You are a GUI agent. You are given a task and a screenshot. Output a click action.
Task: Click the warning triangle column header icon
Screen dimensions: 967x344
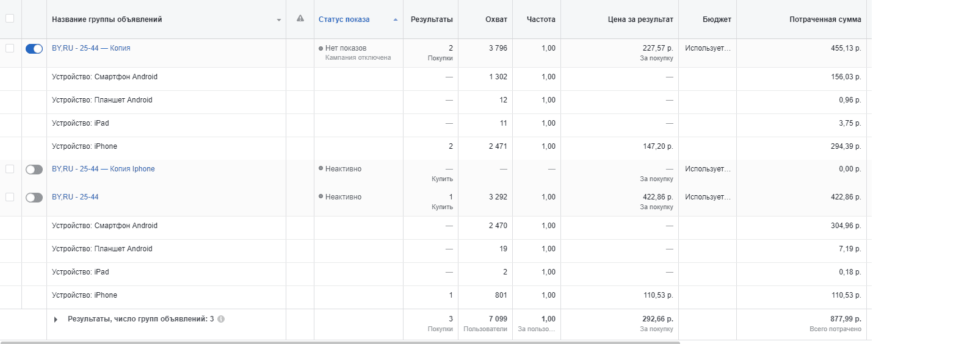300,18
